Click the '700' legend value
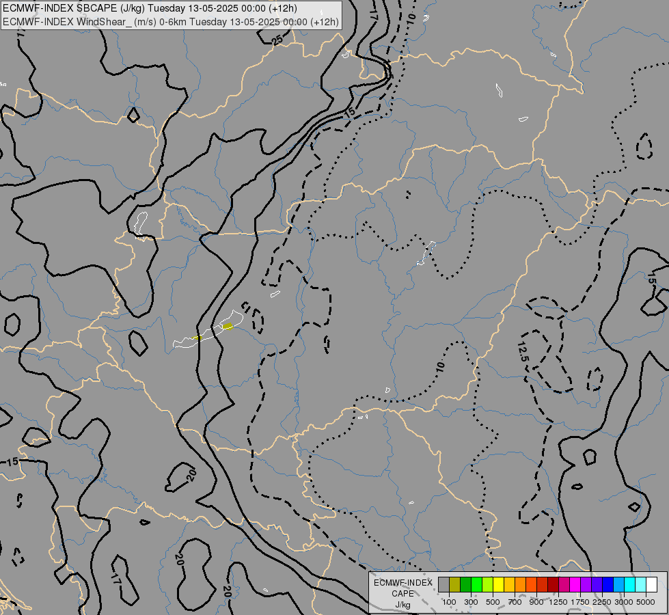669x615 pixels. click(515, 602)
